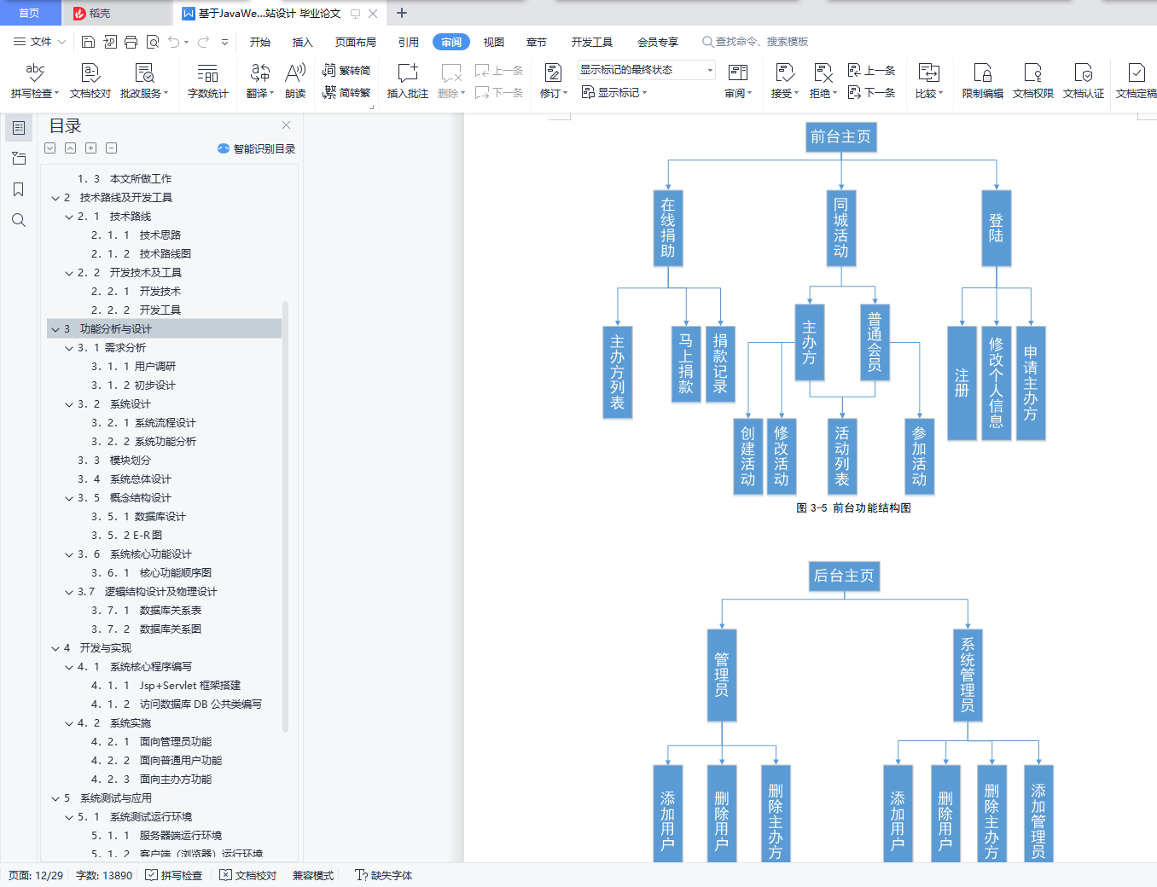The image size is (1157, 887).
Task: Click the 缺失字体 status bar button
Action: (384, 875)
